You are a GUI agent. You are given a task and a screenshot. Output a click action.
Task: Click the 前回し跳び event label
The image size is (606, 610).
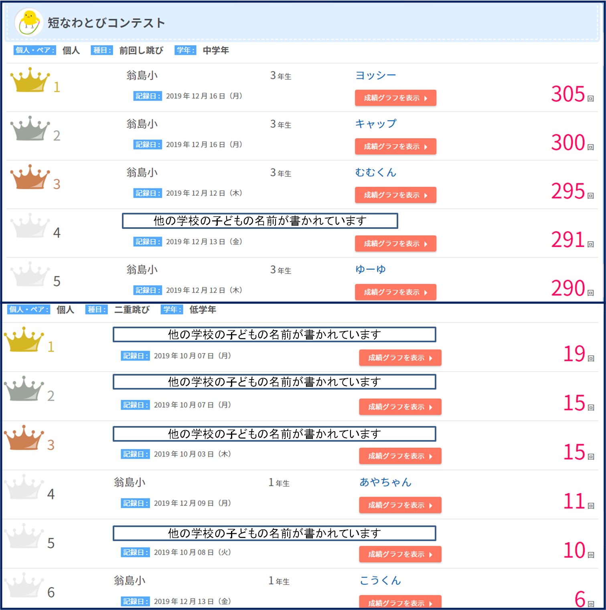click(141, 50)
